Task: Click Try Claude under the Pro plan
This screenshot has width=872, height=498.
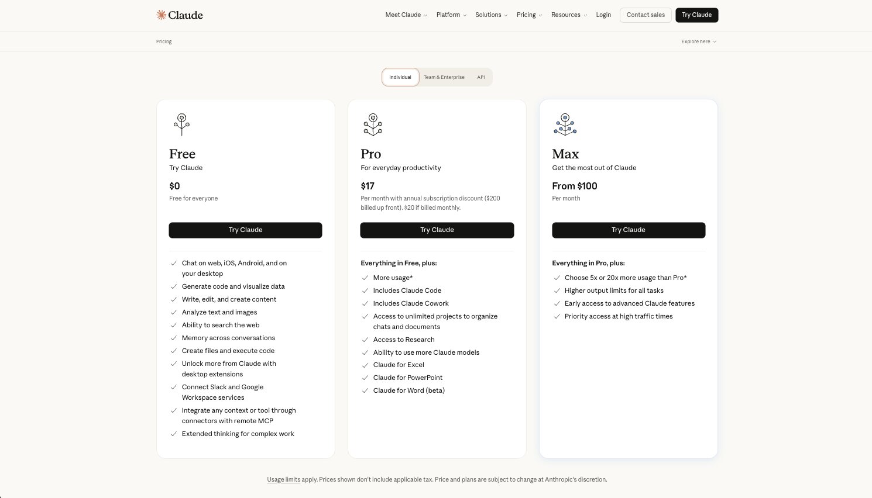Action: pos(437,230)
